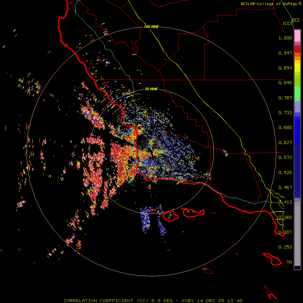Click the 0.573 scale value
Image resolution: width=303 pixels, height=303 pixels.
(285, 158)
